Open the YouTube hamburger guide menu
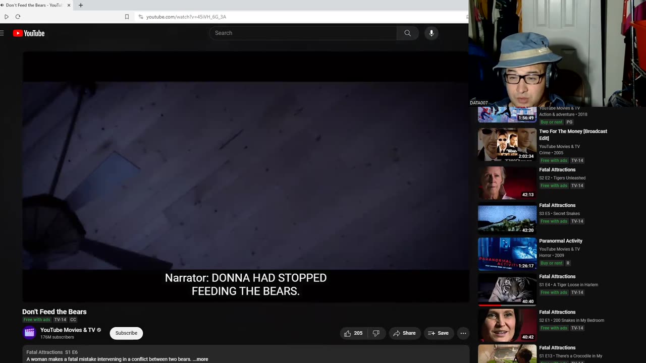 2,33
